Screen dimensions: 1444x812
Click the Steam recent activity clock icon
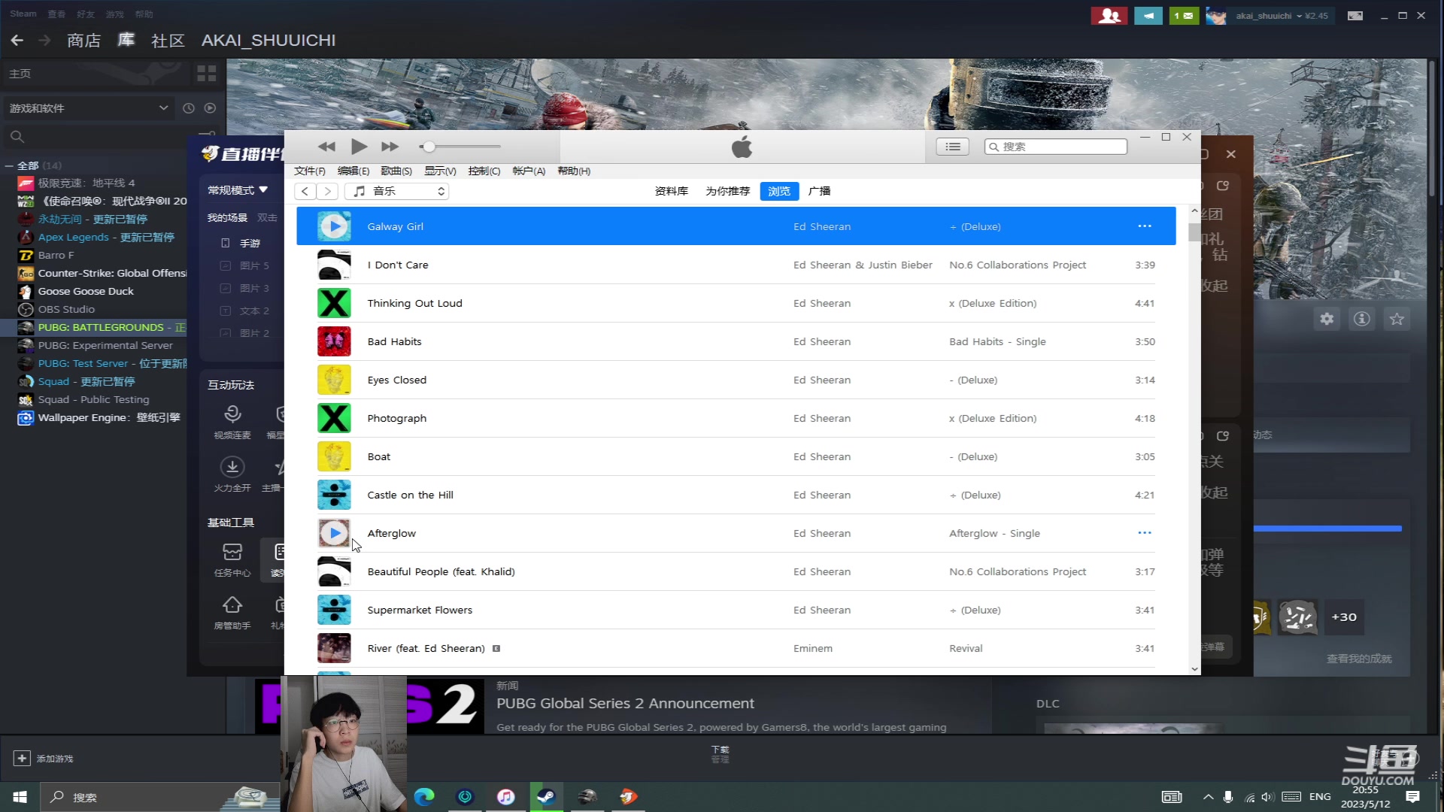189,108
